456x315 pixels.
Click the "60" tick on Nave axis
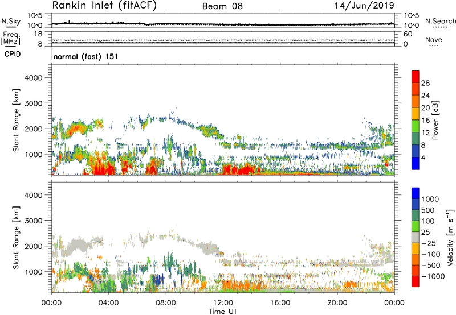(x=408, y=34)
